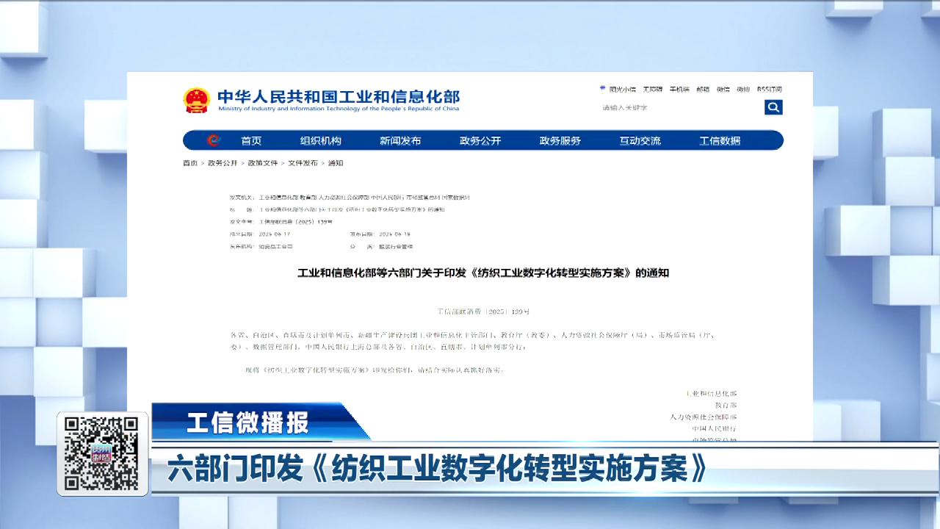Open the 组织机构 navigation tab
The width and height of the screenshot is (940, 529).
point(321,140)
